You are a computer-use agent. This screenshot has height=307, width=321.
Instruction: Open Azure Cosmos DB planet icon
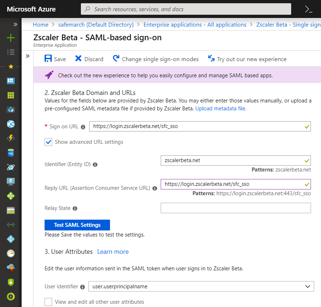click(11, 167)
